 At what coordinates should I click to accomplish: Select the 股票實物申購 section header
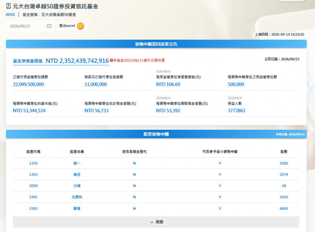pos(156,134)
